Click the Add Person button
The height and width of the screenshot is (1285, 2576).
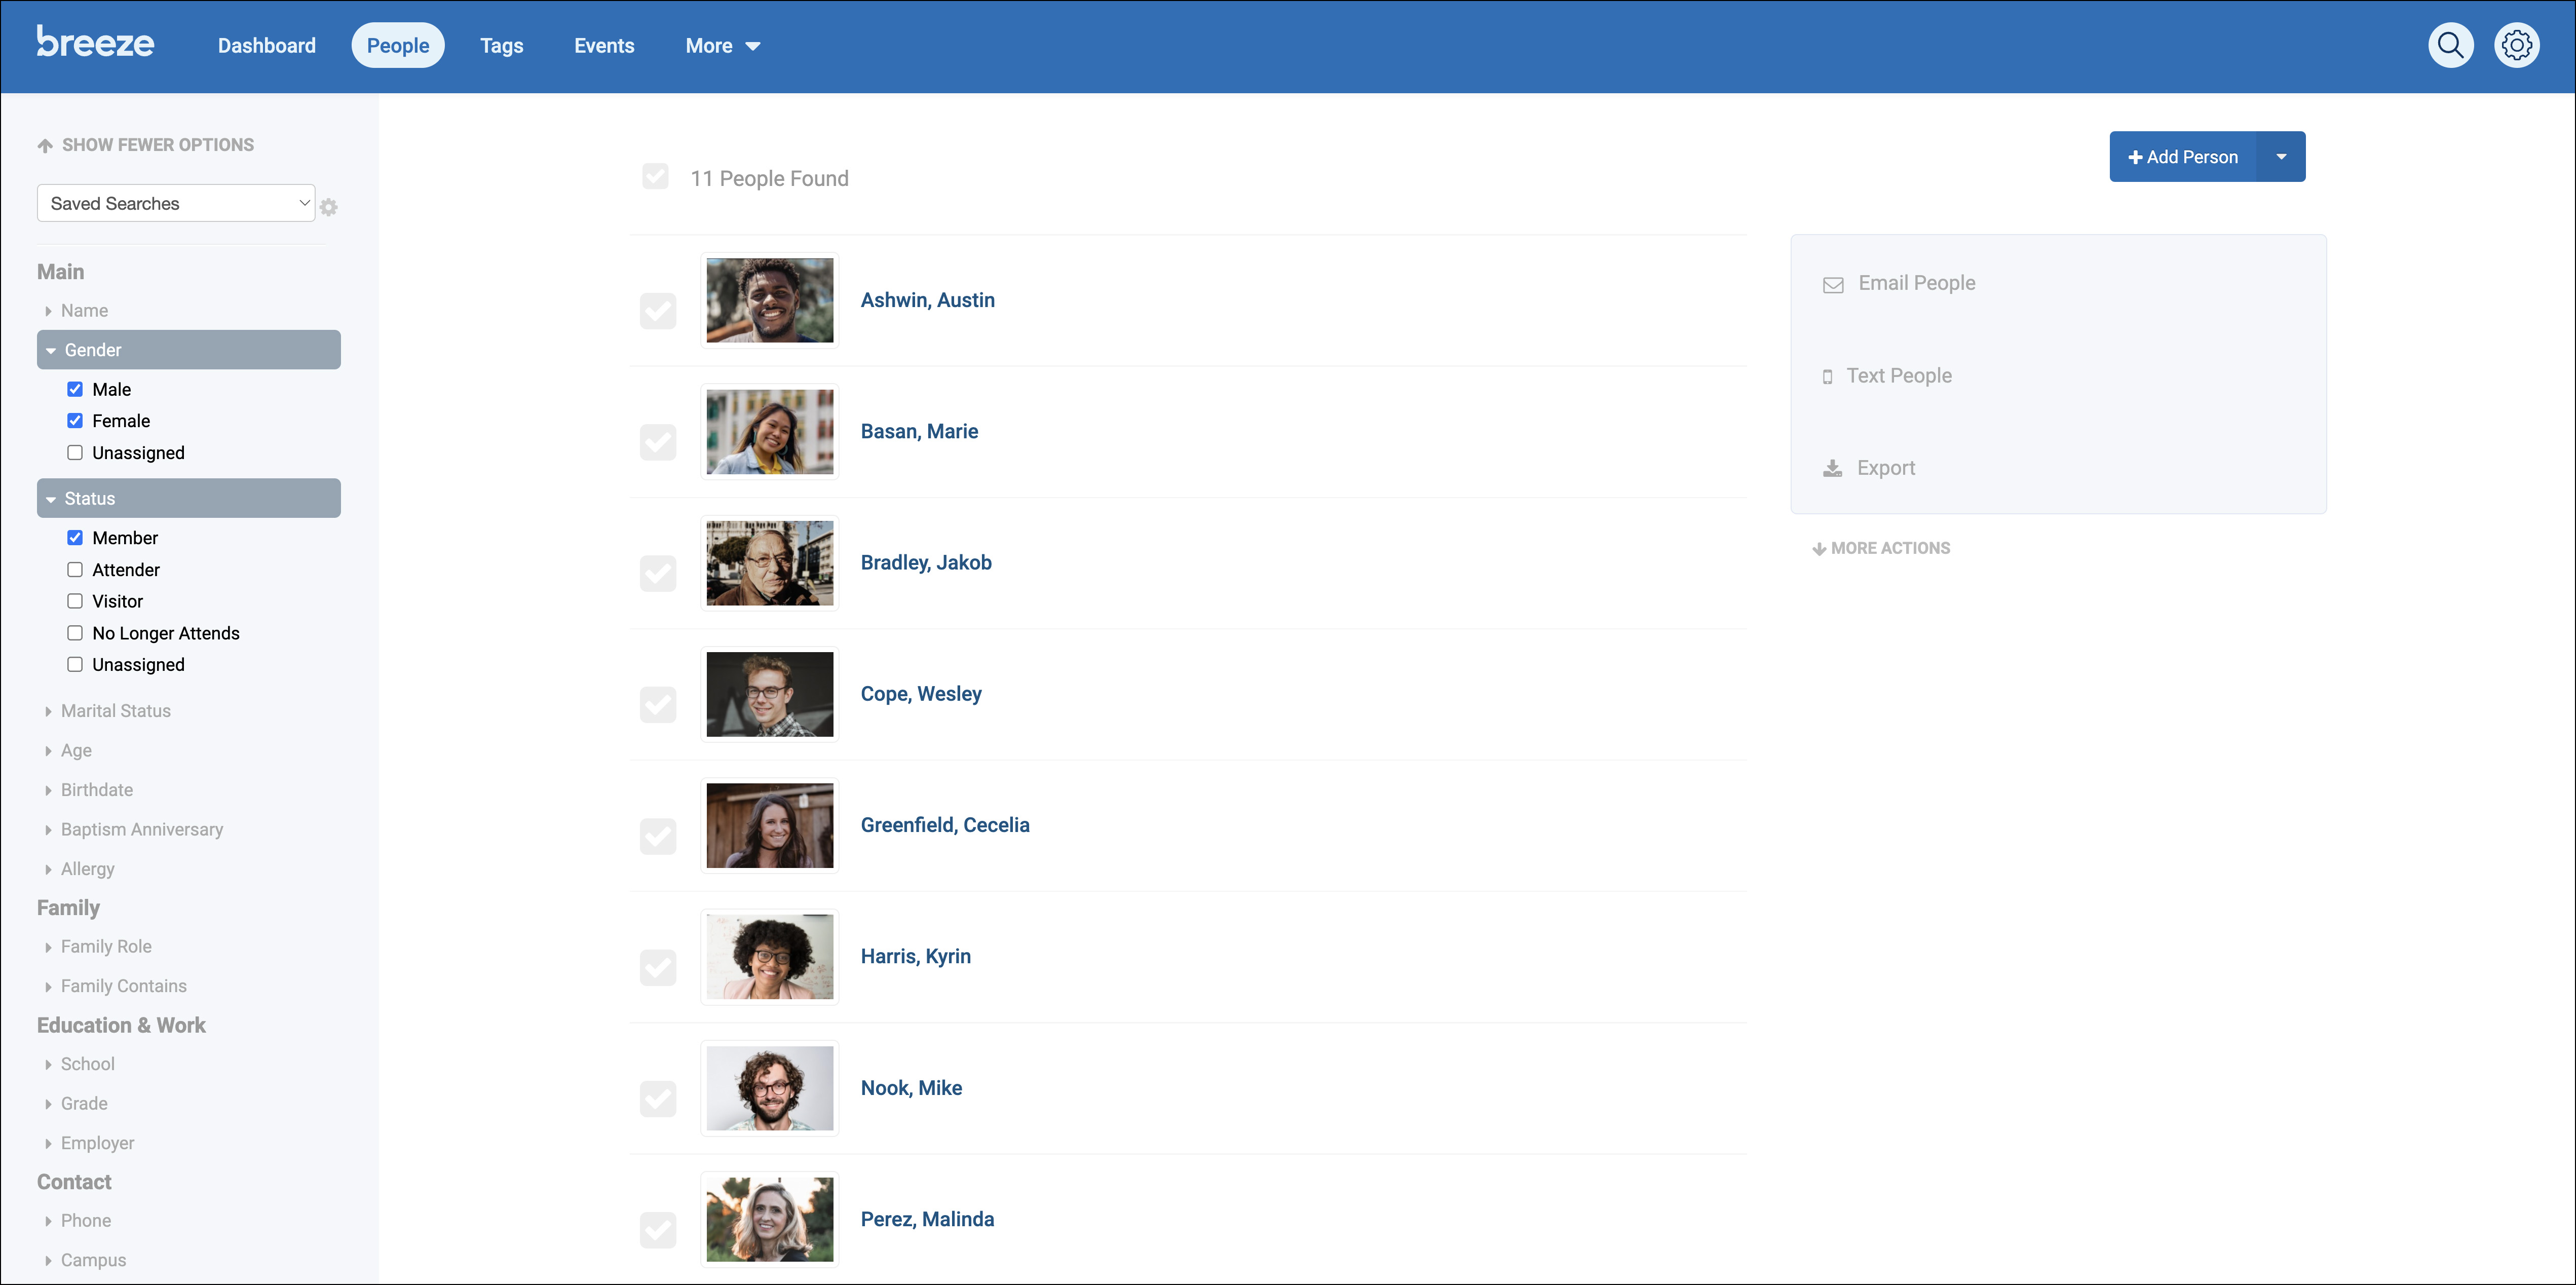(x=2182, y=157)
